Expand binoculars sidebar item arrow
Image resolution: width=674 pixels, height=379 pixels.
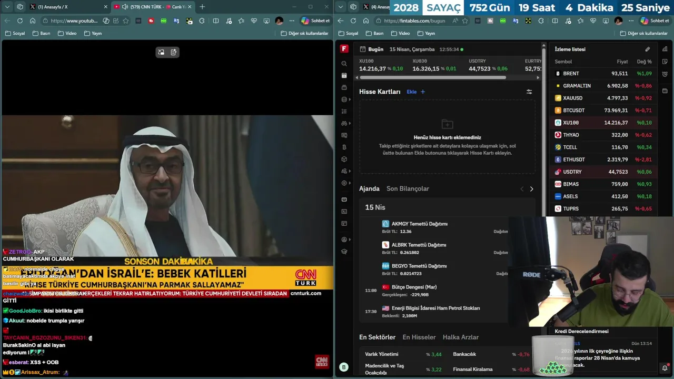pyautogui.click(x=350, y=124)
